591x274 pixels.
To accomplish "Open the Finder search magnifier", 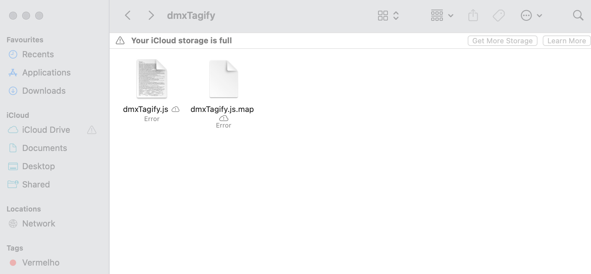I will coord(578,15).
